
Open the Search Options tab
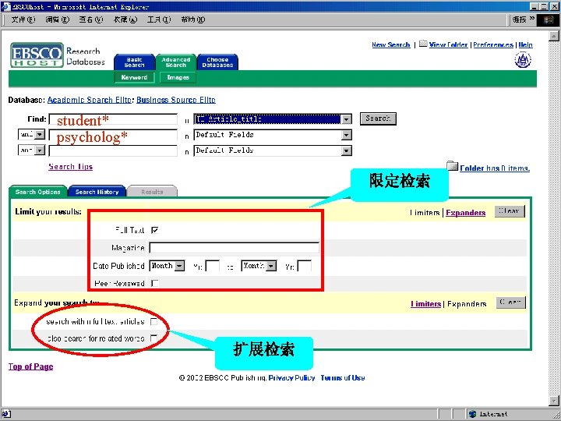coord(38,192)
